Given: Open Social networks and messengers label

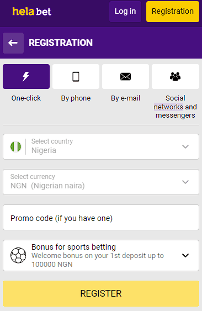Looking at the screenshot, I should tap(176, 107).
